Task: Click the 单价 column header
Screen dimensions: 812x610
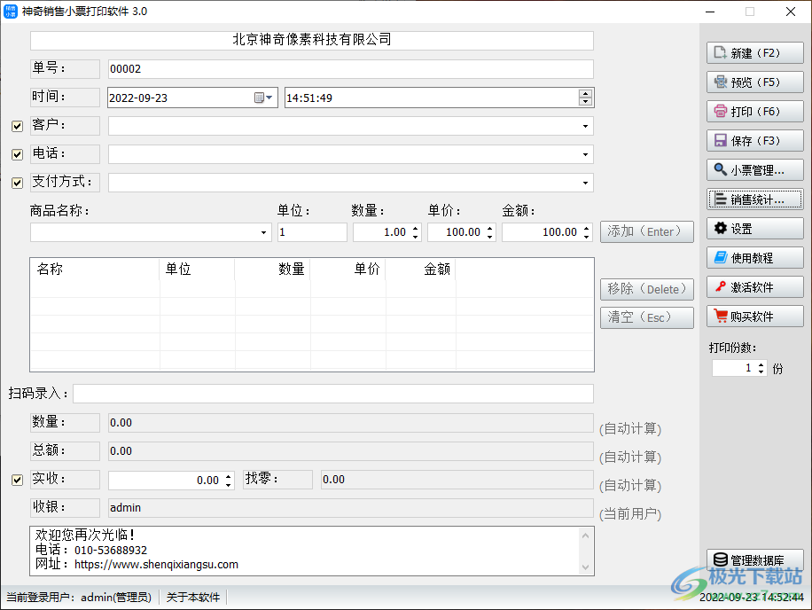Action: coord(348,270)
